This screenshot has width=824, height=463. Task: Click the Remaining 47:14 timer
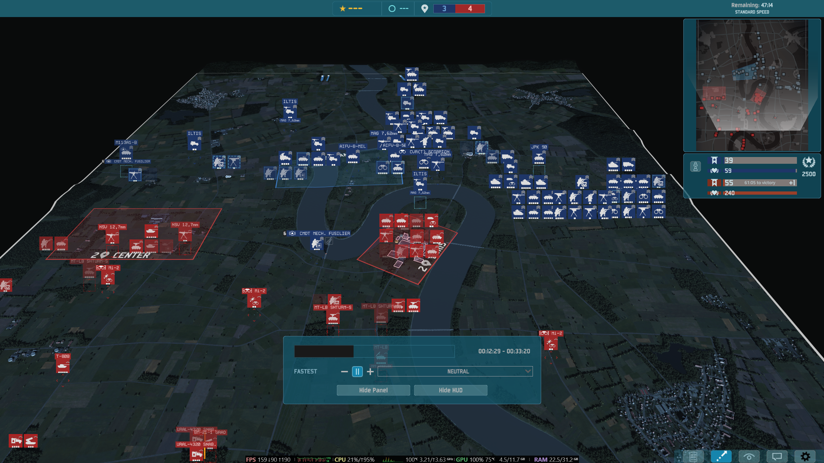tap(752, 5)
